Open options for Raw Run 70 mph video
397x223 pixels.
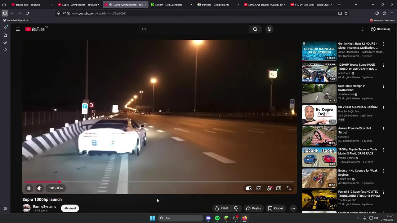tap(383, 86)
